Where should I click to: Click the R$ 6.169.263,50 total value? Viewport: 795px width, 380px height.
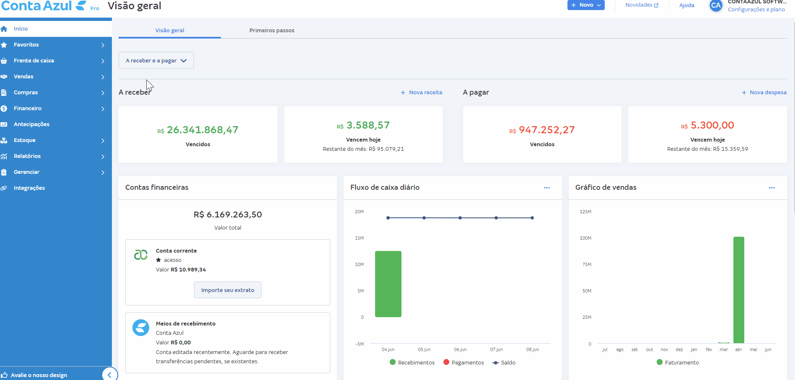[228, 215]
